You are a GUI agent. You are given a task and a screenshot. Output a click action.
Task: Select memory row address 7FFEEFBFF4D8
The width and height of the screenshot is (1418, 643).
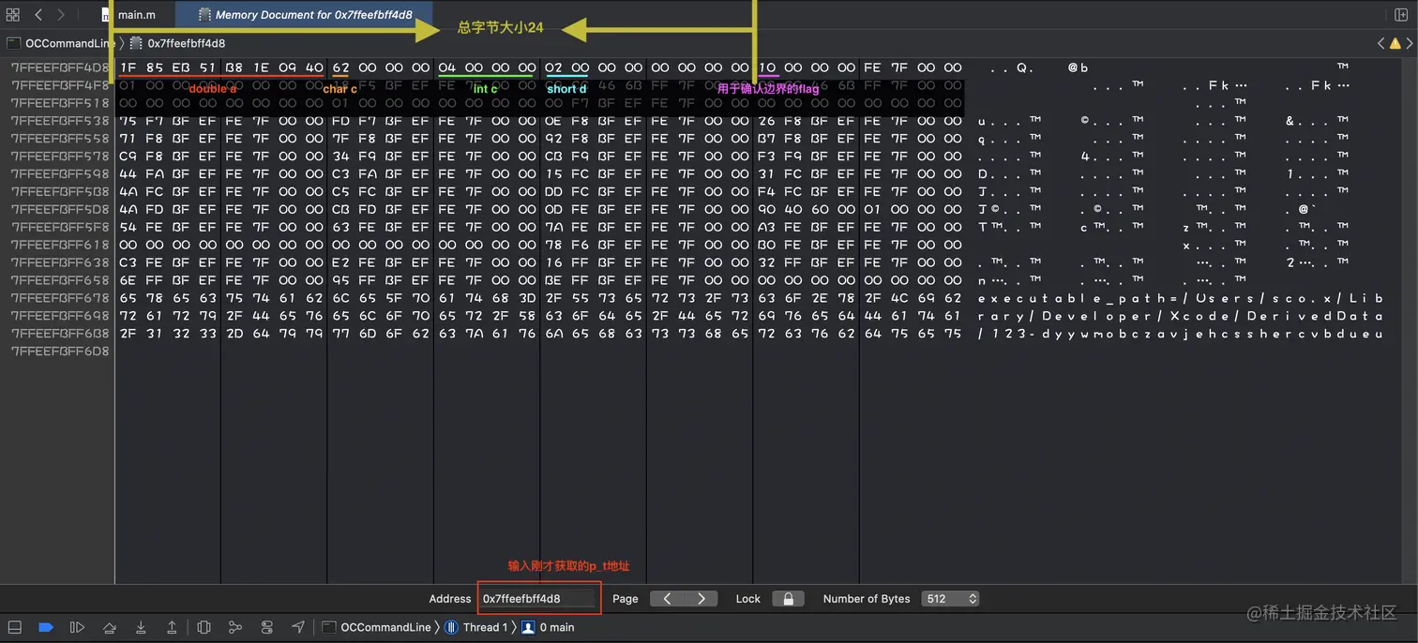pyautogui.click(x=60, y=67)
